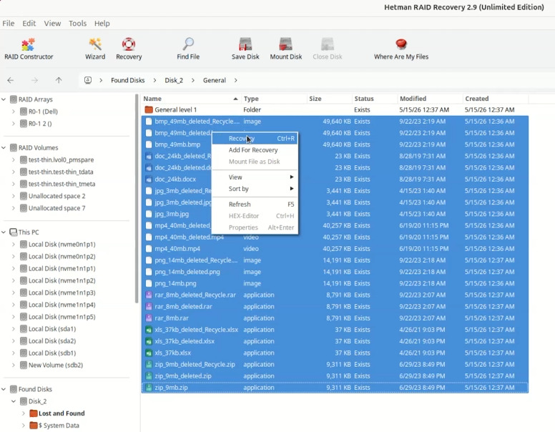Collapse the Found Disks tree section
The width and height of the screenshot is (555, 432).
tap(4, 389)
